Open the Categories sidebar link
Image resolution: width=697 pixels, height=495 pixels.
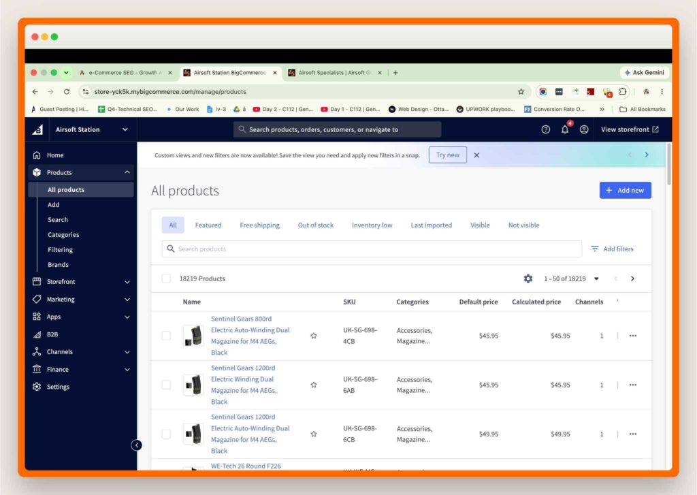tap(63, 235)
